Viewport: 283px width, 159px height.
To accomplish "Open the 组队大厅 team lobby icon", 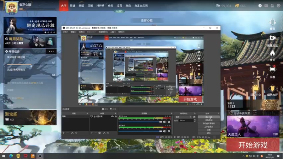I will 272,88.
